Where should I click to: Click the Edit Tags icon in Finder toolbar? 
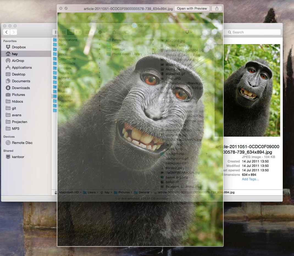coord(127,32)
